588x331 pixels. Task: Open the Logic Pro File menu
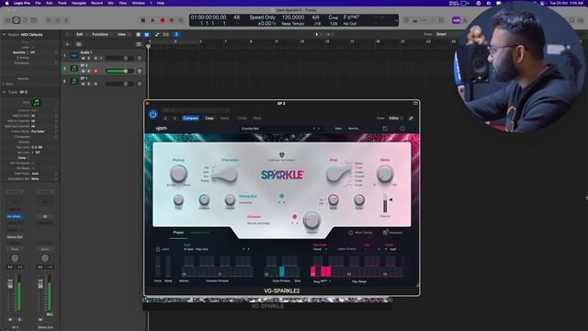coord(38,3)
